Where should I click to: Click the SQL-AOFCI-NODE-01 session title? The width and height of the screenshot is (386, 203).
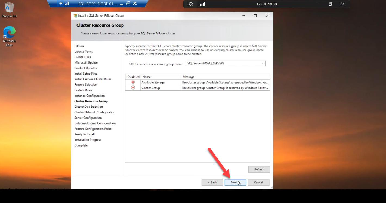pos(97,4)
